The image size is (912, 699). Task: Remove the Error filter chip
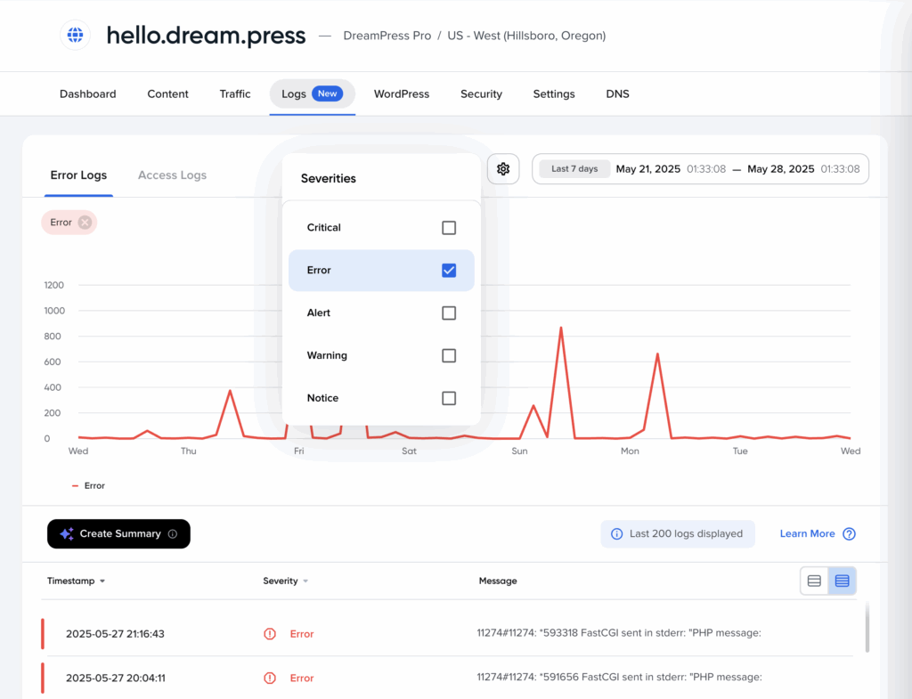[x=85, y=223]
